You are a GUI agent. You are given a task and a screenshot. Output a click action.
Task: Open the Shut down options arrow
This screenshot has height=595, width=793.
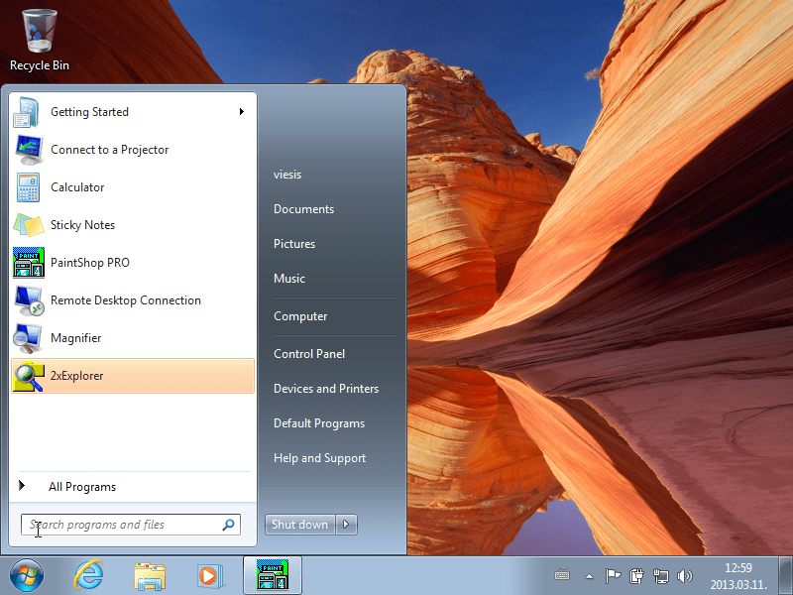coord(346,525)
